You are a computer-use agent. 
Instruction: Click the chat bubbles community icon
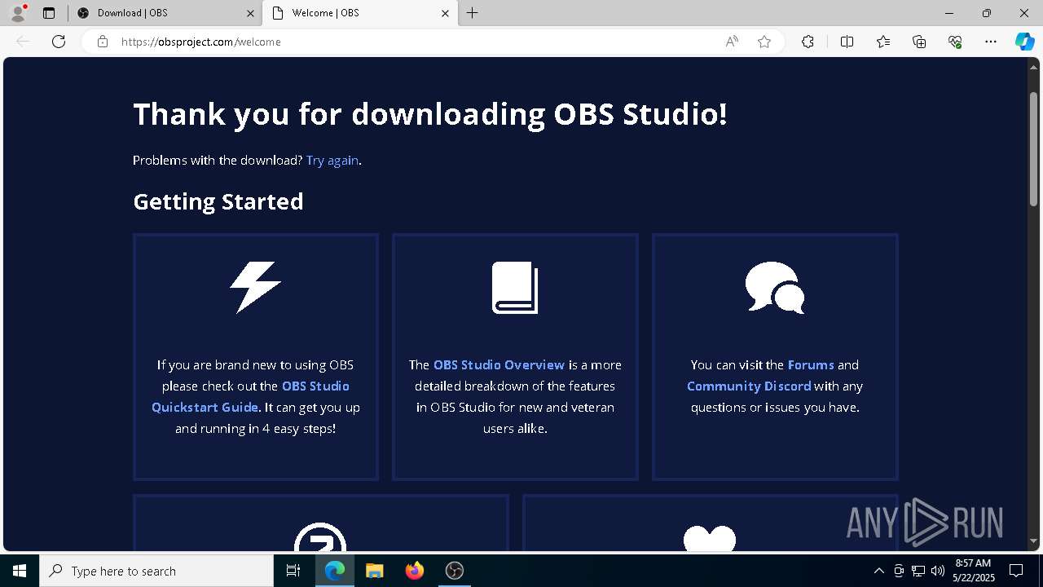pos(775,287)
